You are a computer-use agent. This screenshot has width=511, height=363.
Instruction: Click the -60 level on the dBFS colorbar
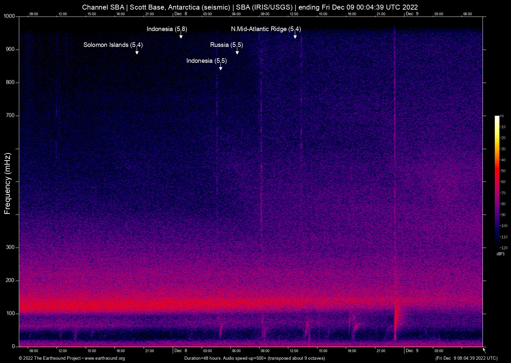click(503, 181)
